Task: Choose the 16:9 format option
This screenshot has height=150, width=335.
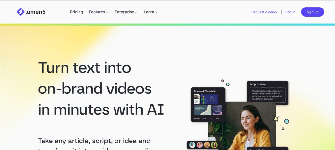Action: click(204, 118)
